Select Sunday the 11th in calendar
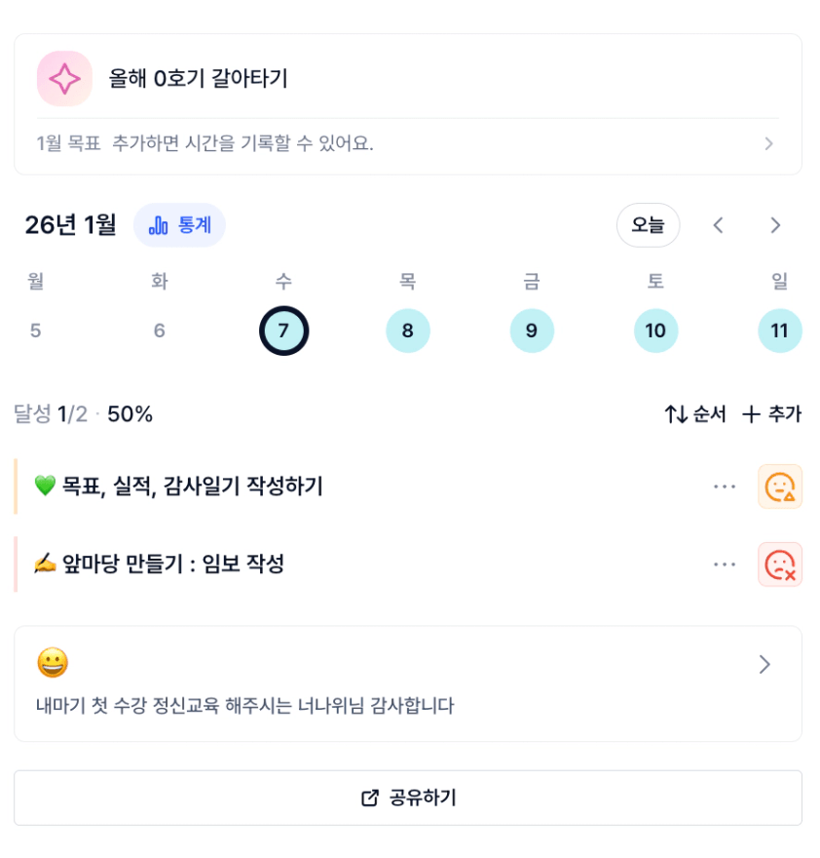 [779, 331]
